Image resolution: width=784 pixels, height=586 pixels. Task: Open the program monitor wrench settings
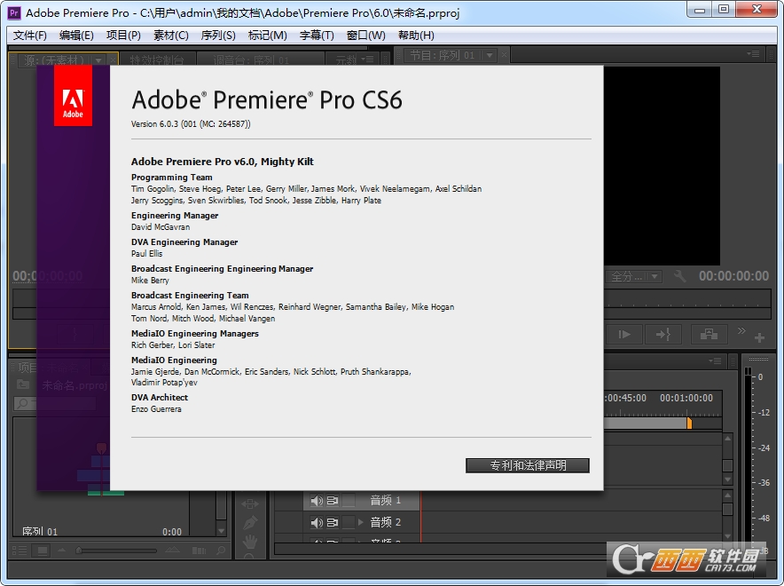click(680, 277)
